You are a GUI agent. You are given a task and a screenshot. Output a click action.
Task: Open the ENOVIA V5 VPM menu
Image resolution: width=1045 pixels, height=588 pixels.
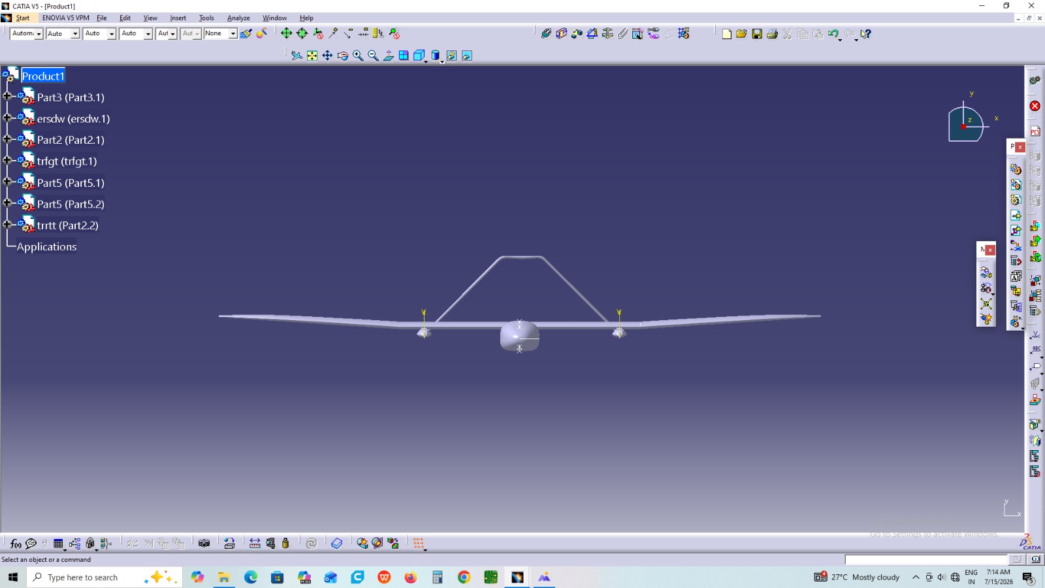[x=66, y=18]
